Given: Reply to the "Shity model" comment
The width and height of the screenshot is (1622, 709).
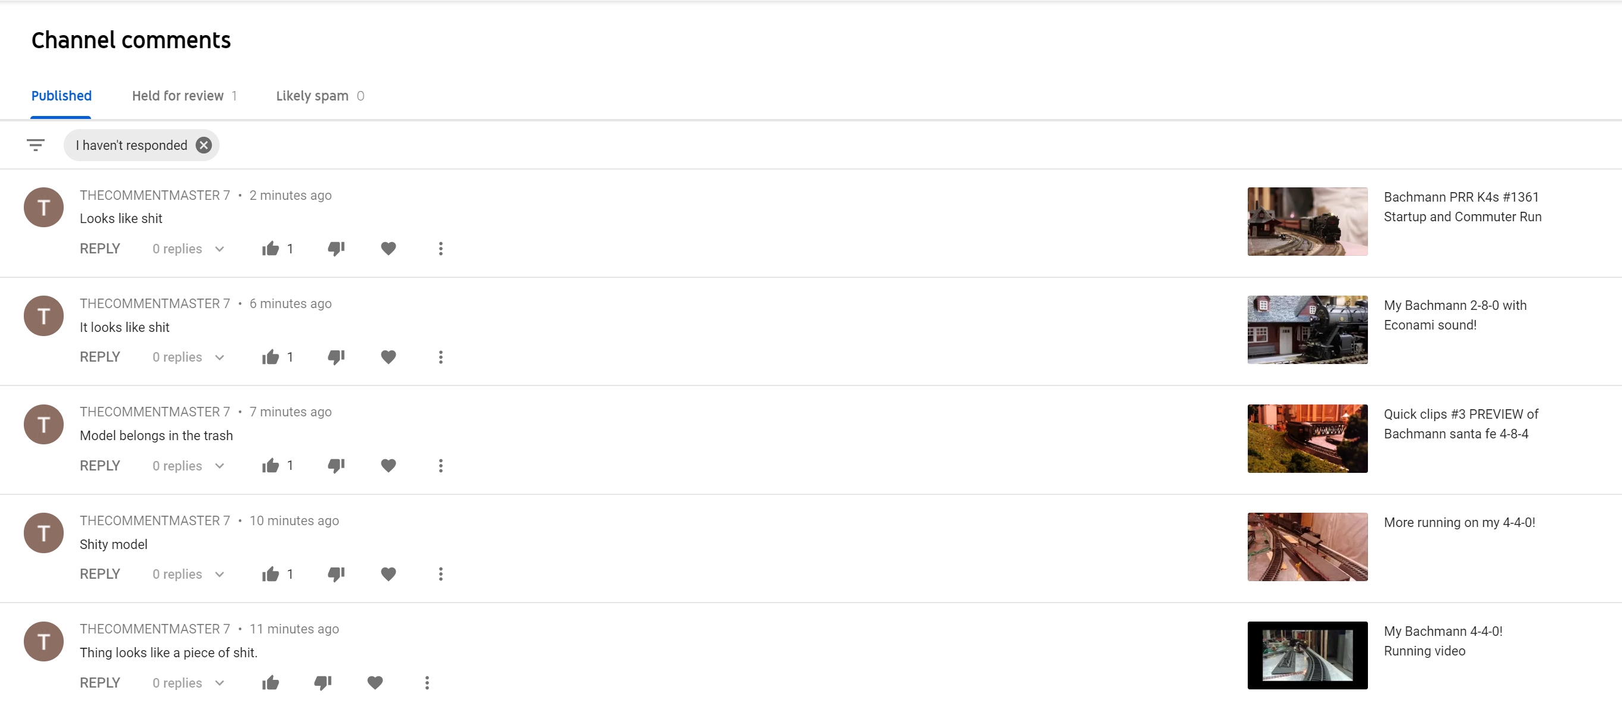Looking at the screenshot, I should point(99,573).
